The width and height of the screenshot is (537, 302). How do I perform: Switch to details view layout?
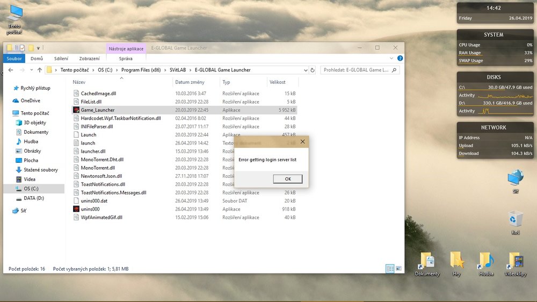point(390,269)
